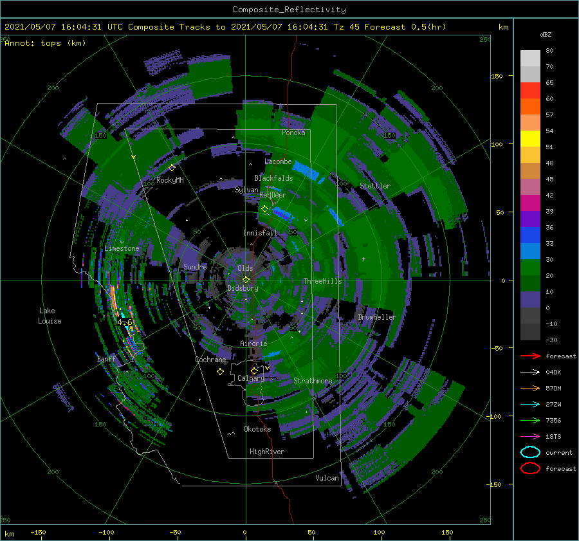Click the dark orange 60-57 dBZ swatch
The height and width of the screenshot is (541, 579).
tap(530, 107)
